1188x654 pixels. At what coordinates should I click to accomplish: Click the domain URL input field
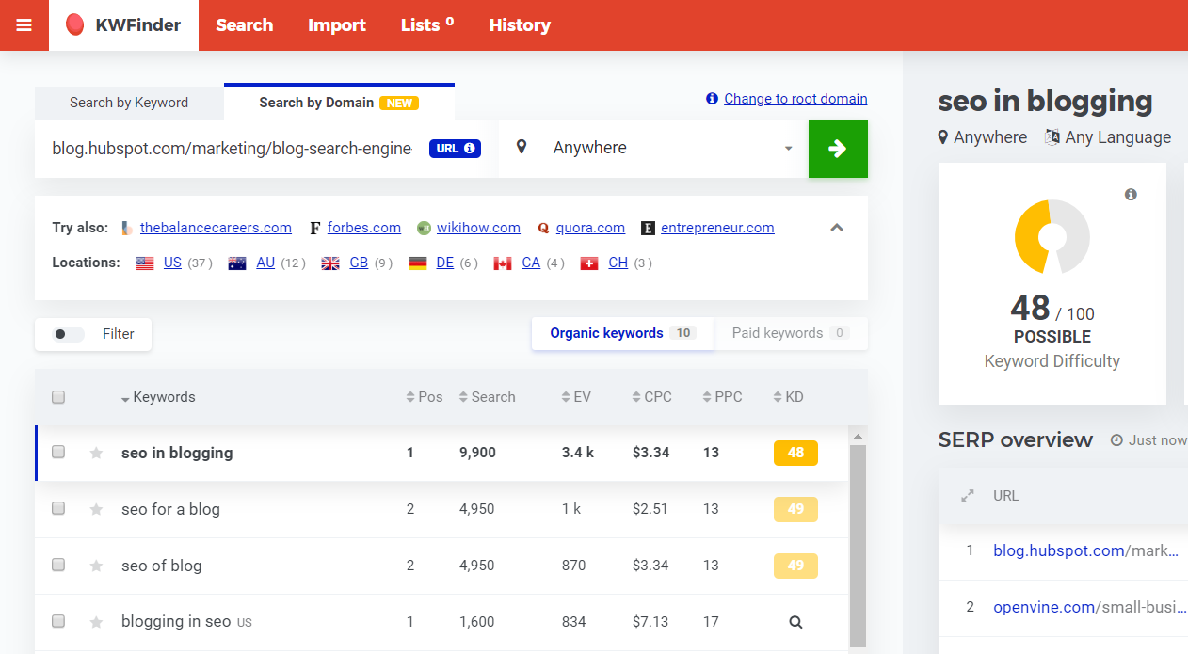click(x=233, y=149)
